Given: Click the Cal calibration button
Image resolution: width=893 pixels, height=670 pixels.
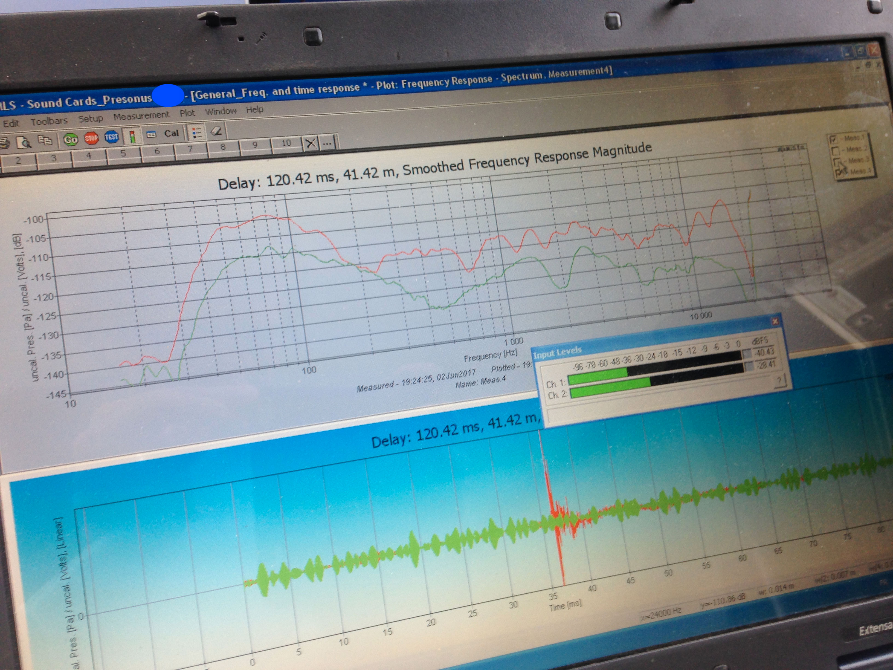Looking at the screenshot, I should [171, 133].
